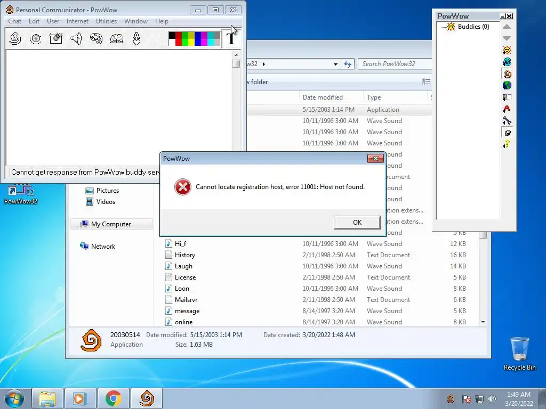
Task: Click the network status tray icon
Action: coord(479,398)
